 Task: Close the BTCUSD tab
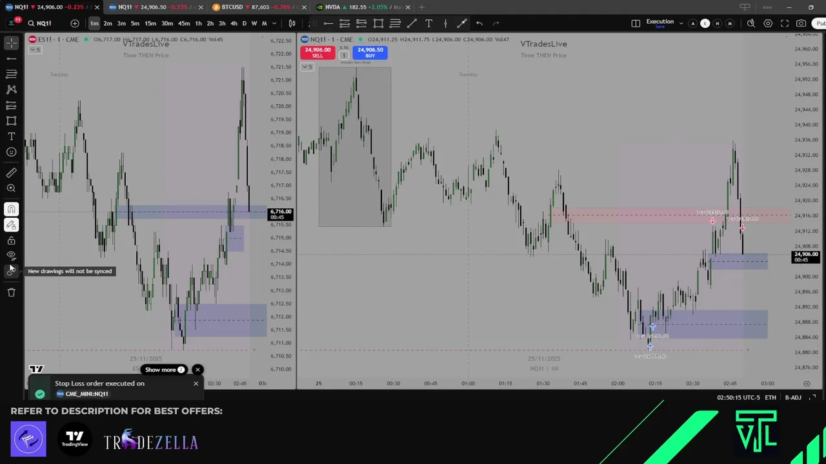[x=304, y=7]
